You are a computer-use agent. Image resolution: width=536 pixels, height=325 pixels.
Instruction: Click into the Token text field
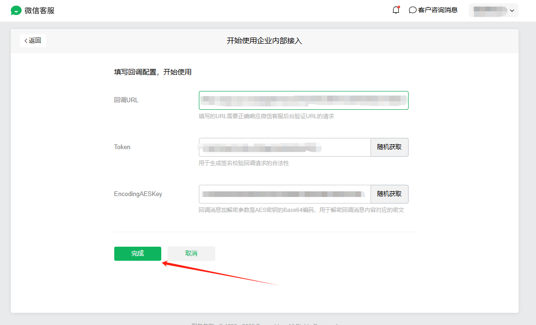click(x=284, y=147)
